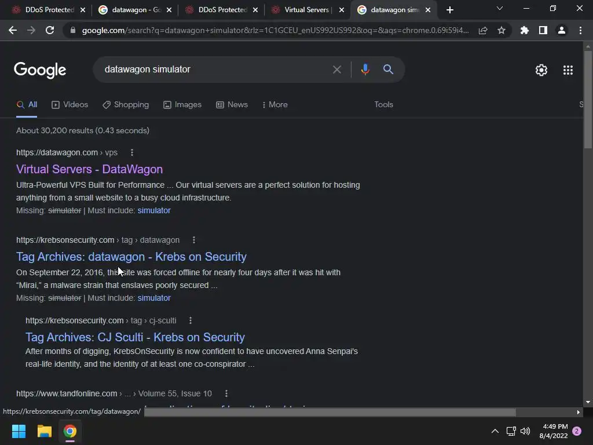Image resolution: width=593 pixels, height=445 pixels.
Task: Click 'simulator' must-include link under Krebs result
Action: [x=154, y=298]
